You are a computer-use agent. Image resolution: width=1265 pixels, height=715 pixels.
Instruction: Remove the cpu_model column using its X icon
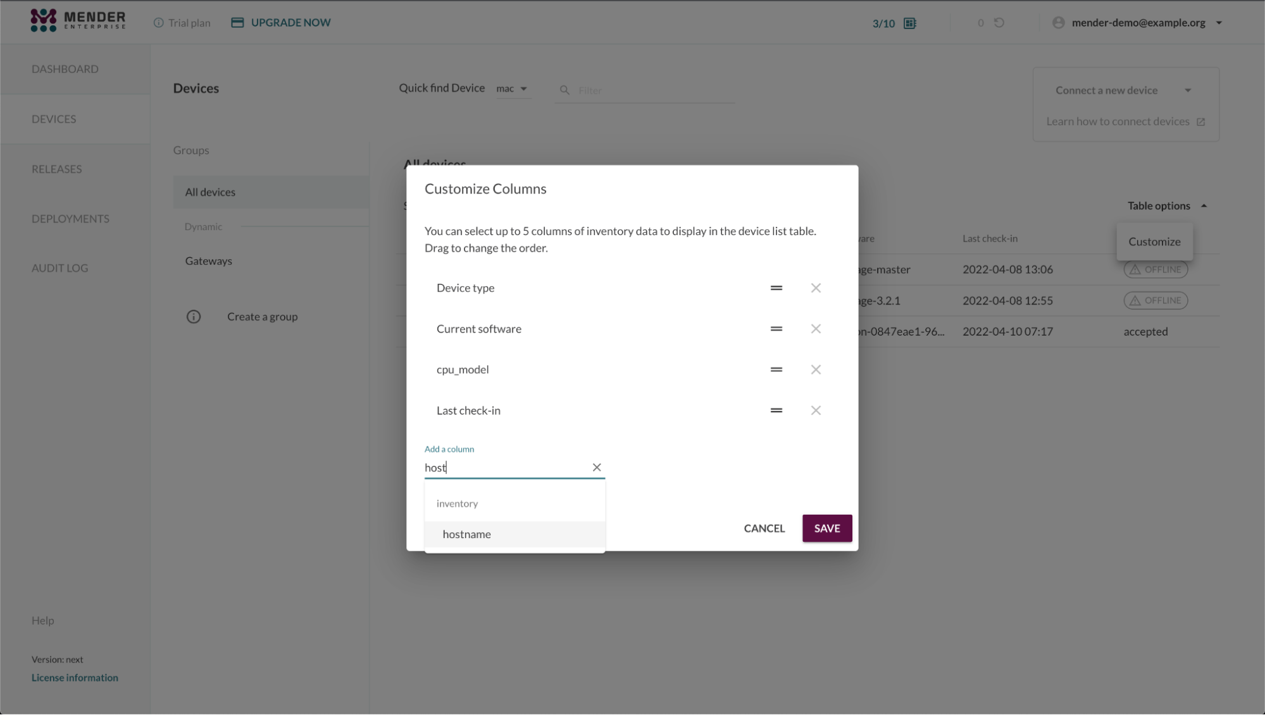815,369
